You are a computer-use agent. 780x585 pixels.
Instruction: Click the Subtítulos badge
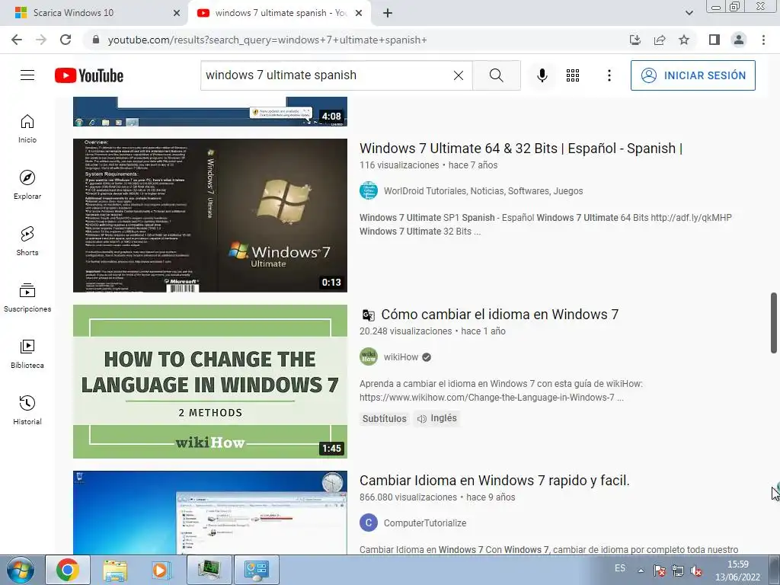(x=385, y=418)
